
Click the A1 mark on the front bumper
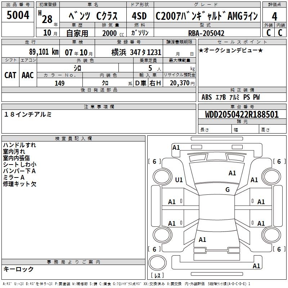(176, 148)
